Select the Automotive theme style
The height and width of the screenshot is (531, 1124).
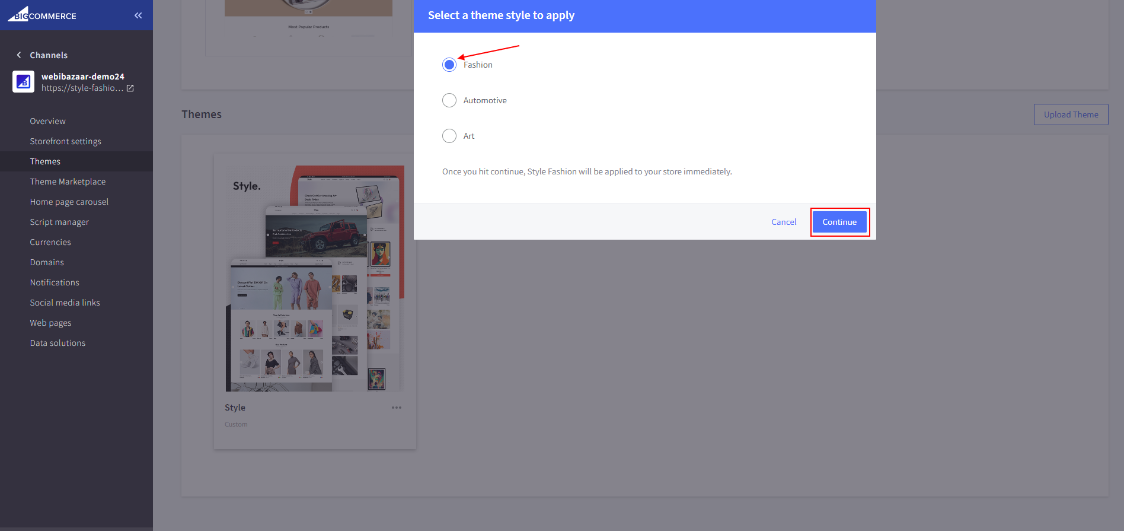pyautogui.click(x=449, y=100)
